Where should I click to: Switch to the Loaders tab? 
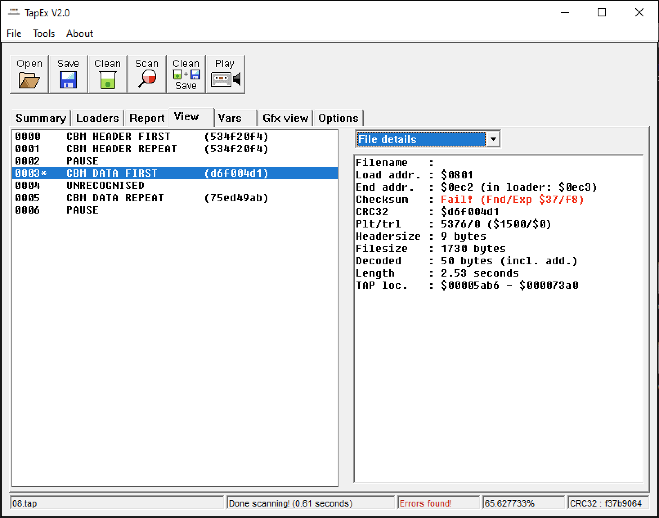[x=97, y=118]
